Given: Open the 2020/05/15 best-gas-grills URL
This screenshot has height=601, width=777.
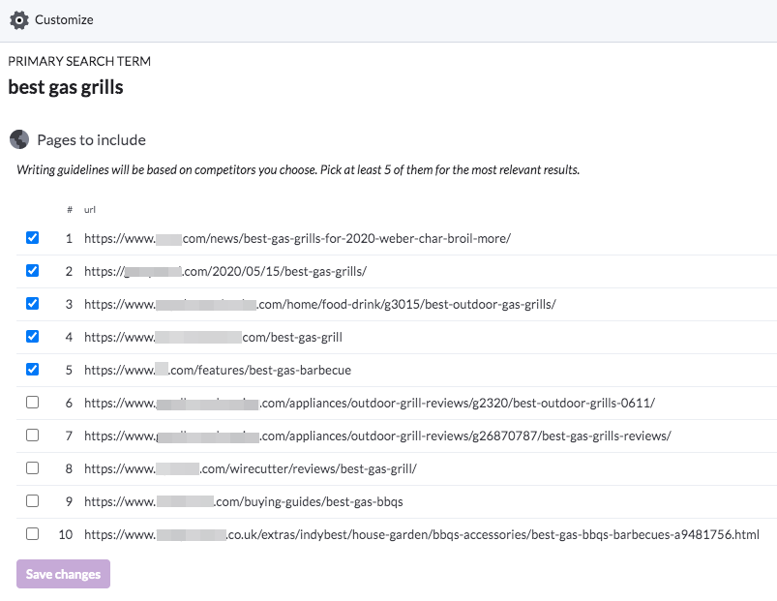Looking at the screenshot, I should coord(225,272).
